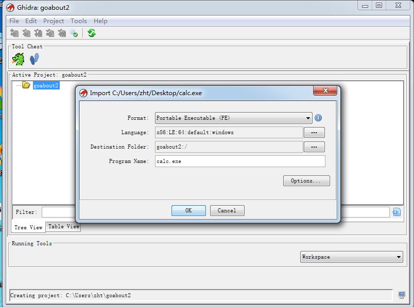This screenshot has height=307, width=414.
Task: Click the status bar monitor icon
Action: click(x=402, y=295)
